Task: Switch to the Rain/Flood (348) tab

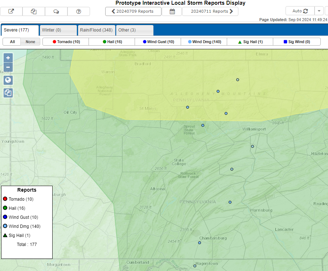Action: pos(97,30)
